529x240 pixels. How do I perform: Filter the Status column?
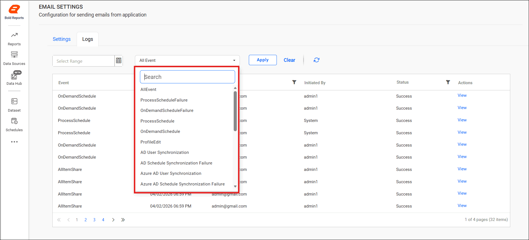(448, 82)
